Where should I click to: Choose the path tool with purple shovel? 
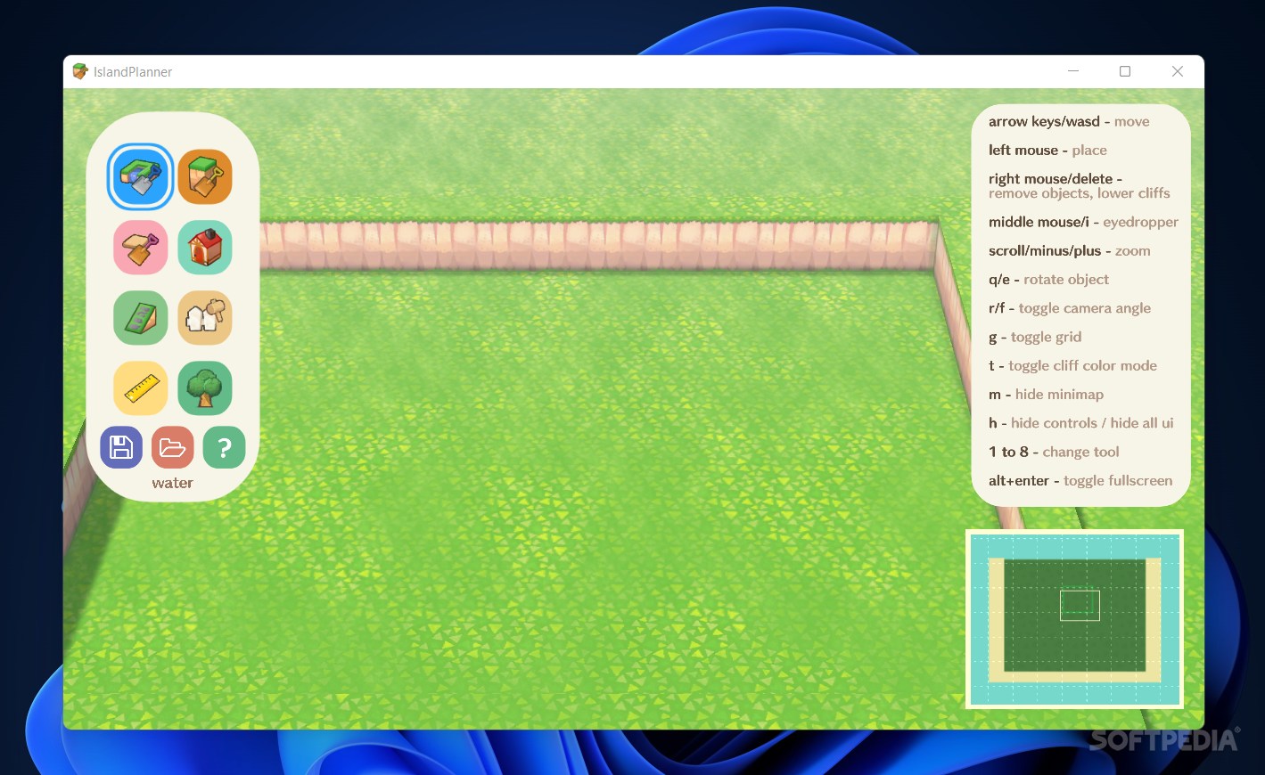[141, 248]
